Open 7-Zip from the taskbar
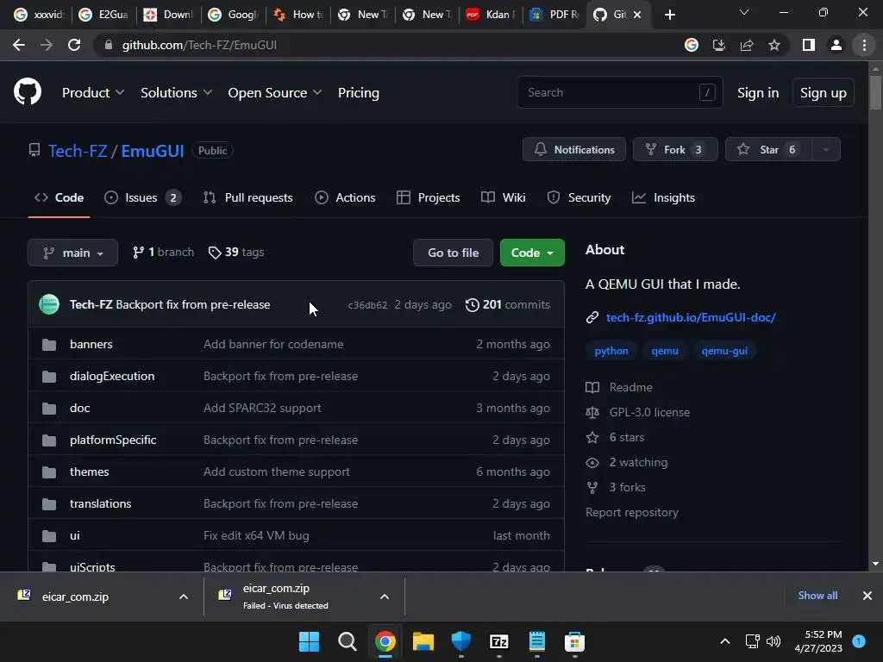 499,641
